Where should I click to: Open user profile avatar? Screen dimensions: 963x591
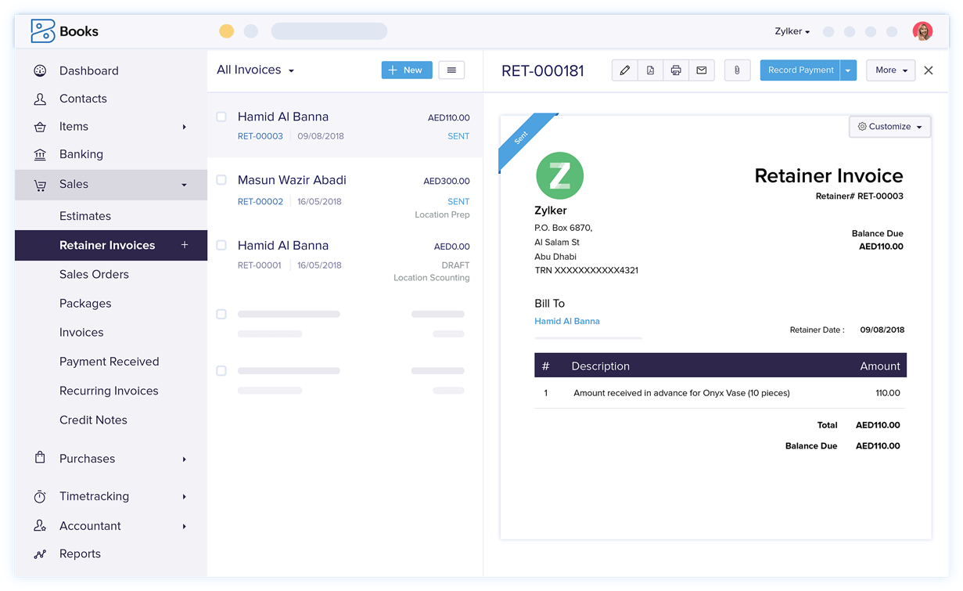pyautogui.click(x=922, y=31)
